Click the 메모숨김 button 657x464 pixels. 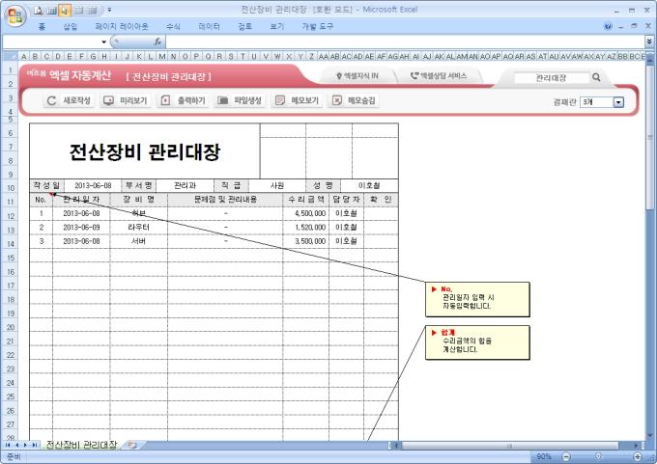354,100
